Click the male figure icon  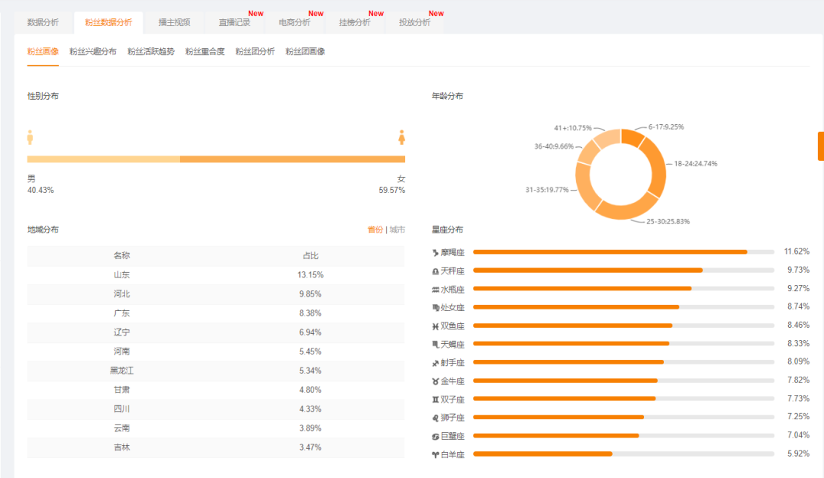(30, 137)
